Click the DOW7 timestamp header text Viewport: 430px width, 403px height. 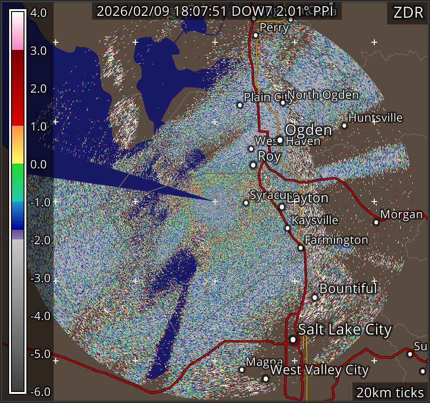pos(216,12)
